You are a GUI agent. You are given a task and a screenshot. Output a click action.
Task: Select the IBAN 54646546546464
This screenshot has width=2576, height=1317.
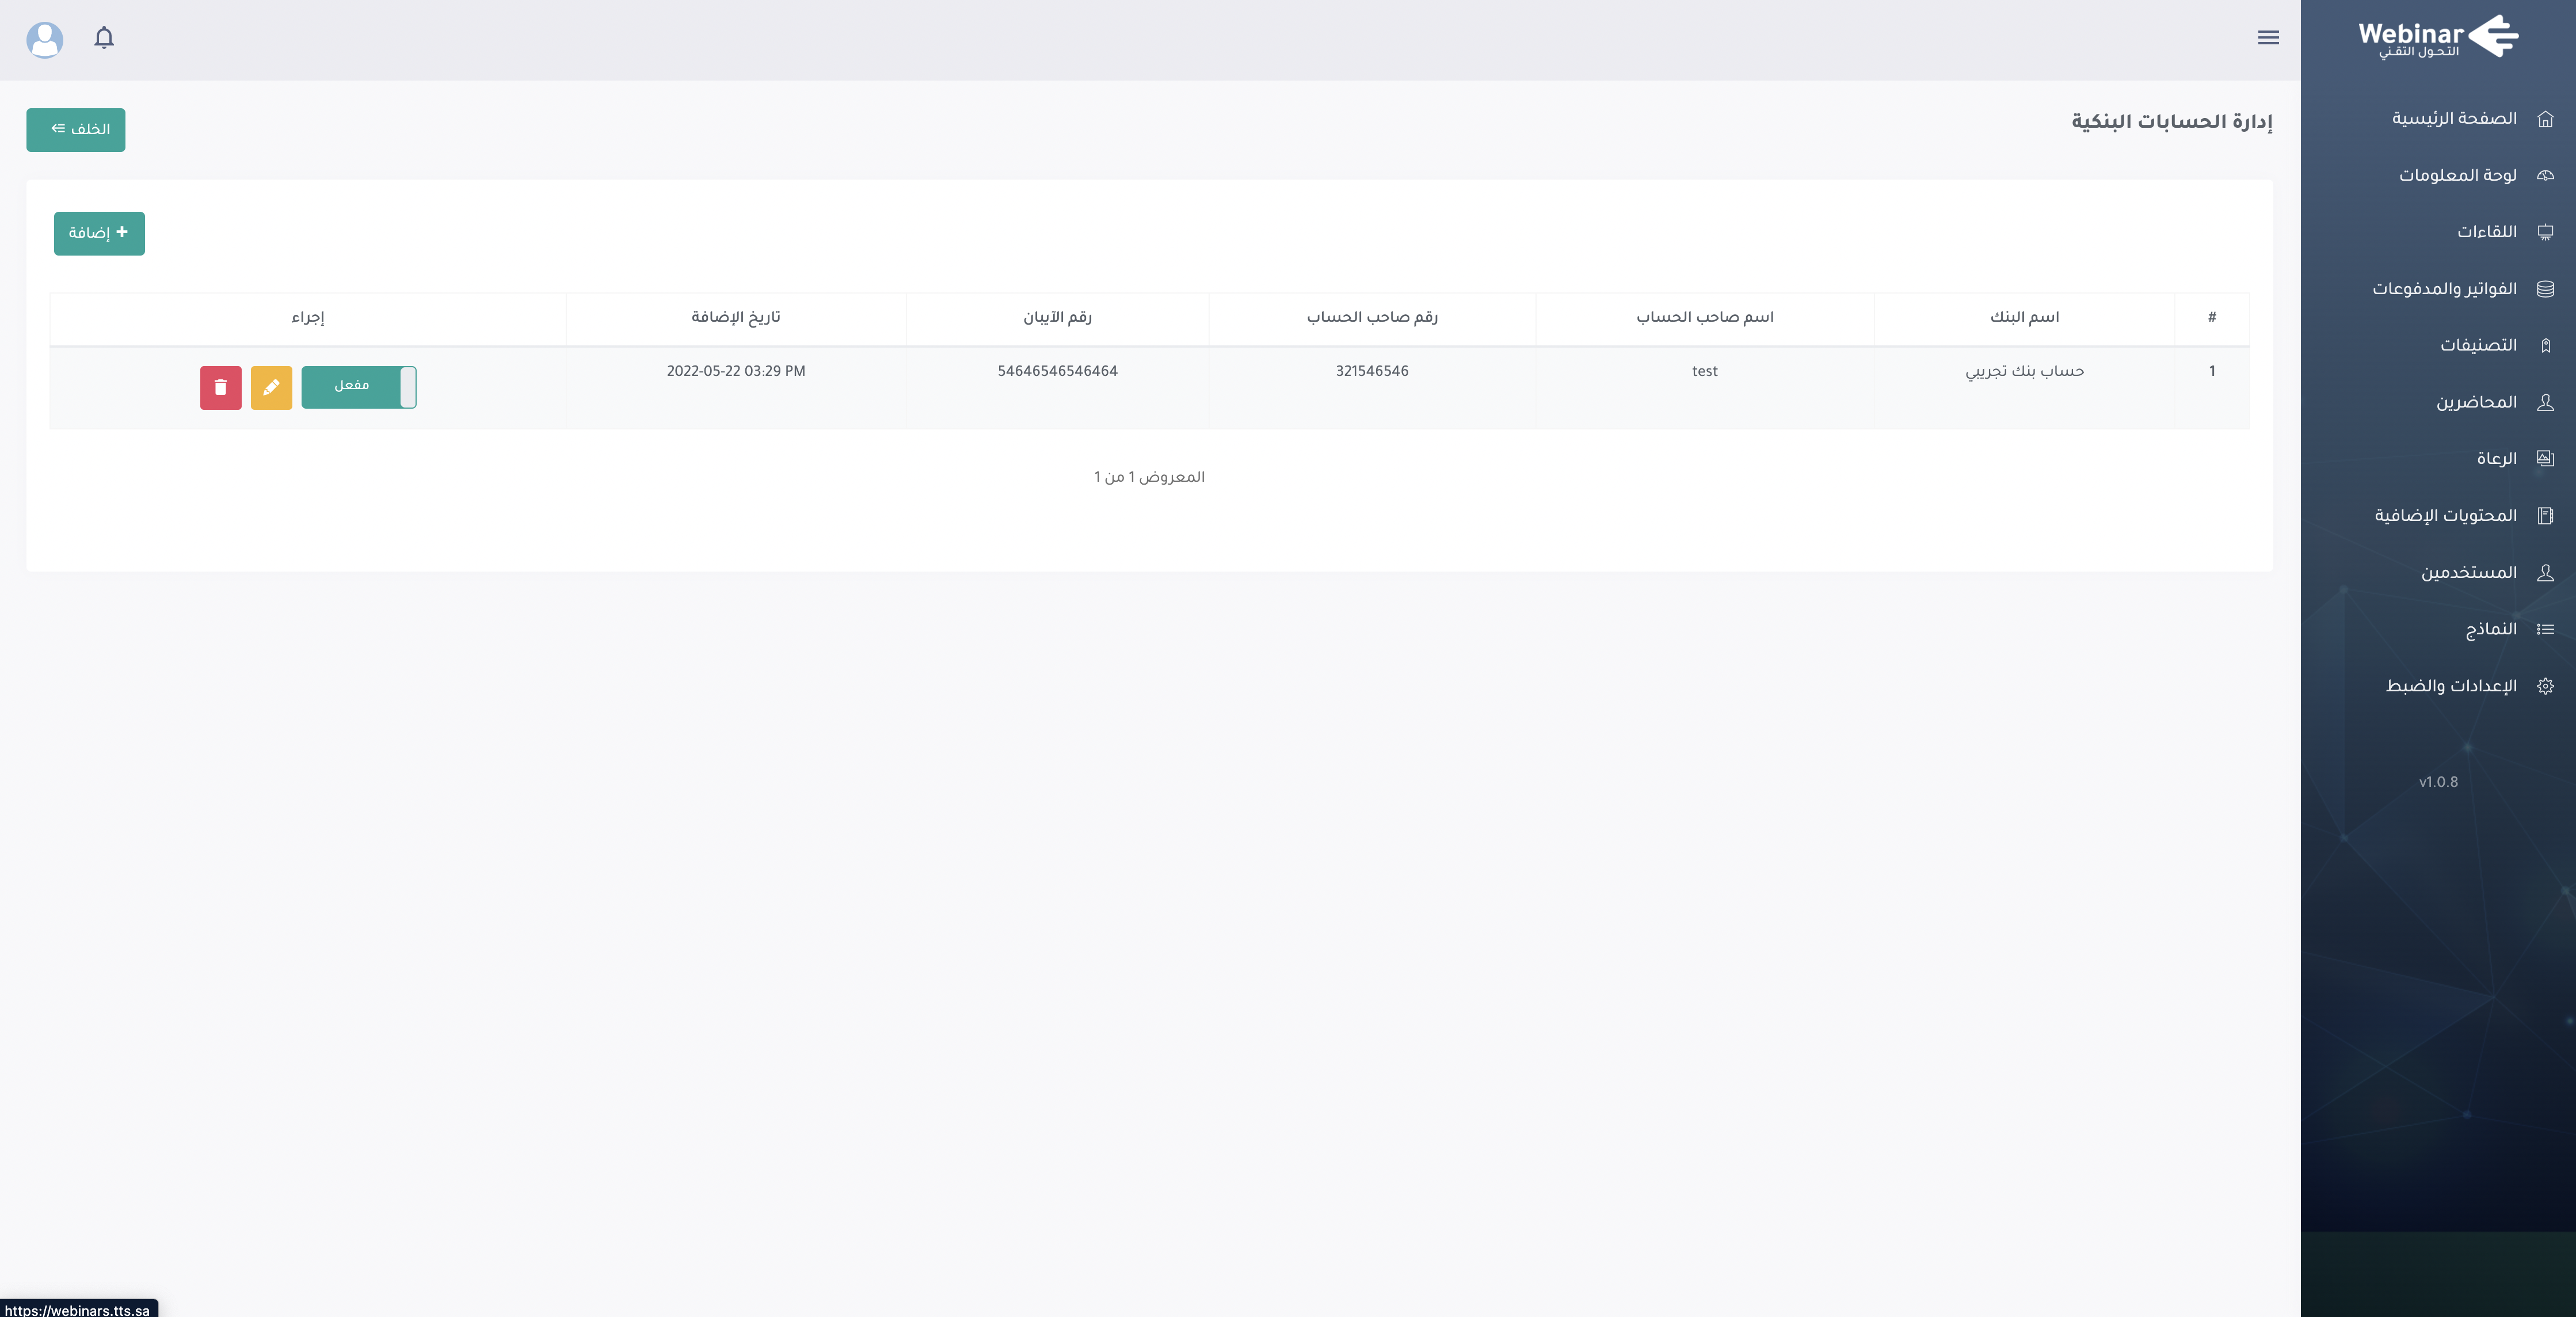click(1057, 372)
